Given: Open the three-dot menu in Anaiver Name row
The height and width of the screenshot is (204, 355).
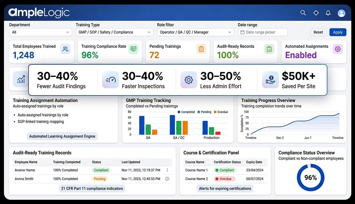Looking at the screenshot, I should pyautogui.click(x=167, y=170).
